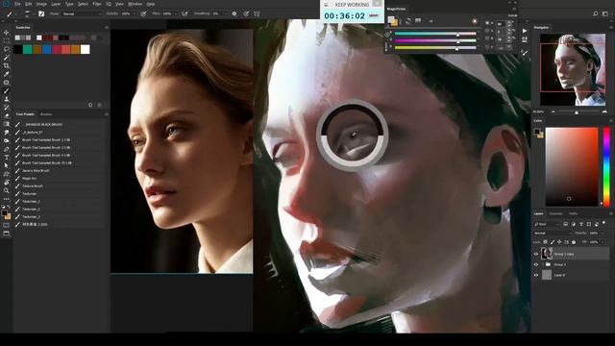Select the Clone Stamp tool
This screenshot has width=615, height=346.
pos(7,99)
